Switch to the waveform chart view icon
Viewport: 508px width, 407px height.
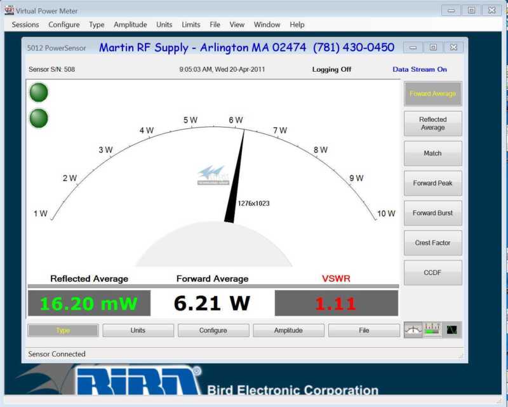(451, 330)
